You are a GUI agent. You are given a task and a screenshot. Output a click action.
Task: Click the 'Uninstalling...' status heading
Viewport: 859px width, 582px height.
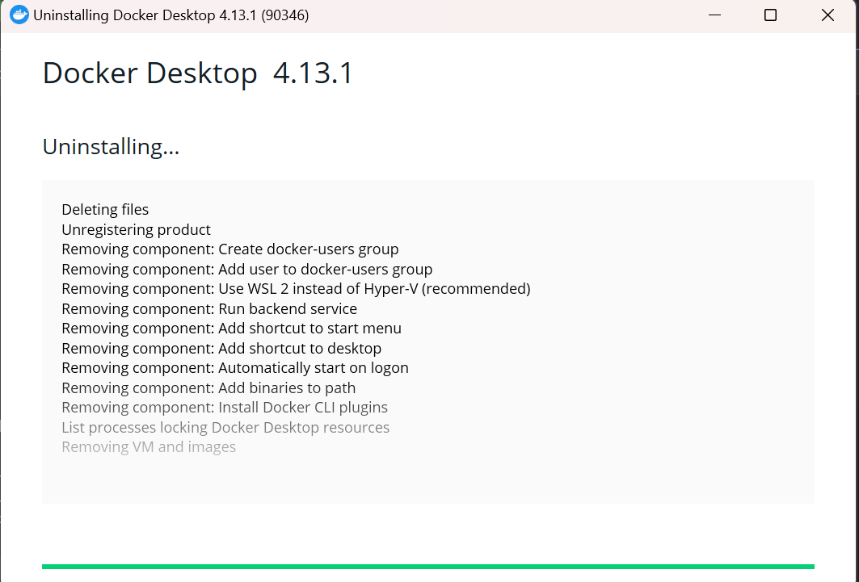pos(111,147)
